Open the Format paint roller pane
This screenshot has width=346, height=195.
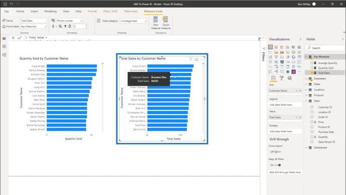coord(282,78)
